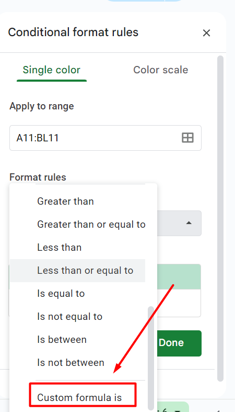
Task: Click the green formatting style preview
Action: tap(179, 277)
